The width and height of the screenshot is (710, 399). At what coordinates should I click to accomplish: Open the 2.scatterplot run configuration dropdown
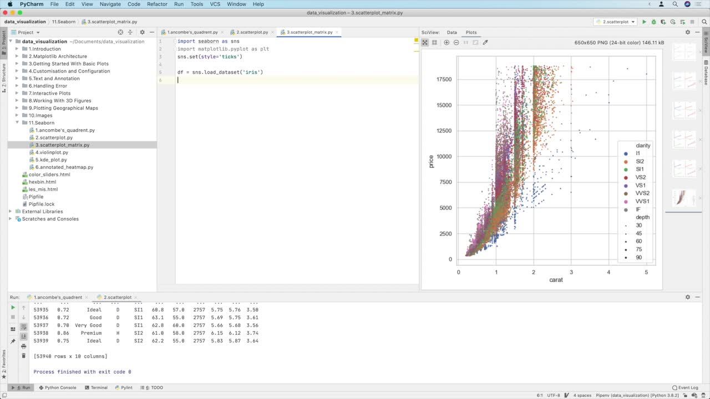click(615, 22)
